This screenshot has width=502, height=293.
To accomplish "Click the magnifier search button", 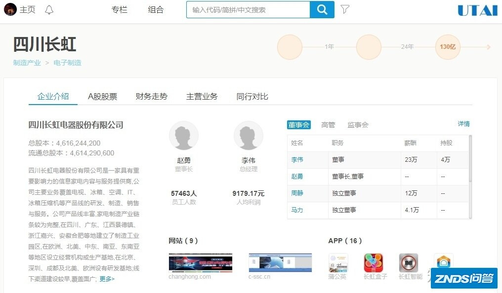I will (322, 9).
